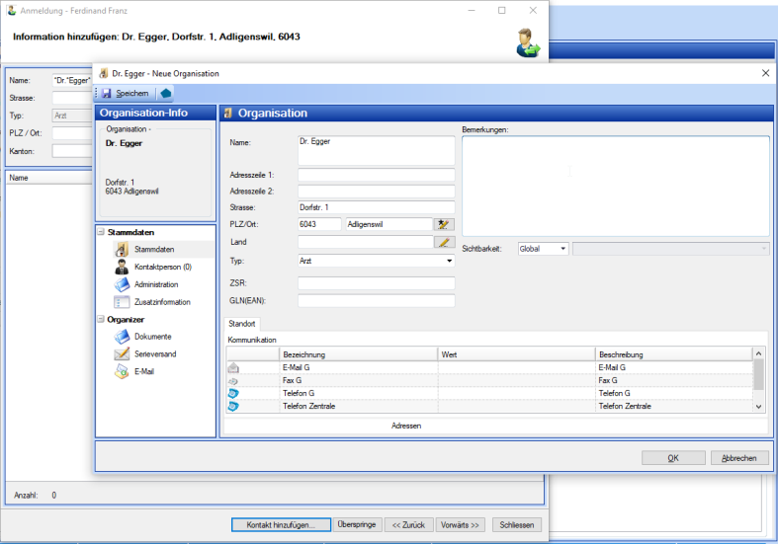Open Dokumente under Organizer
This screenshot has width=778, height=544.
pyautogui.click(x=152, y=337)
